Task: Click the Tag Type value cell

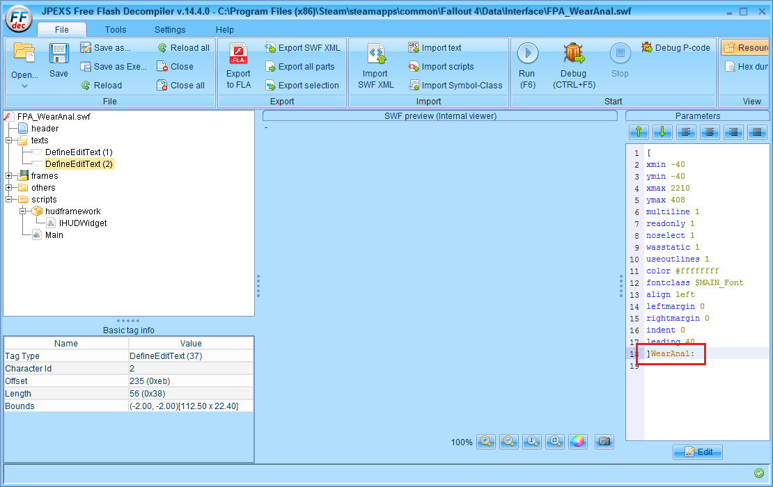Action: [x=191, y=356]
